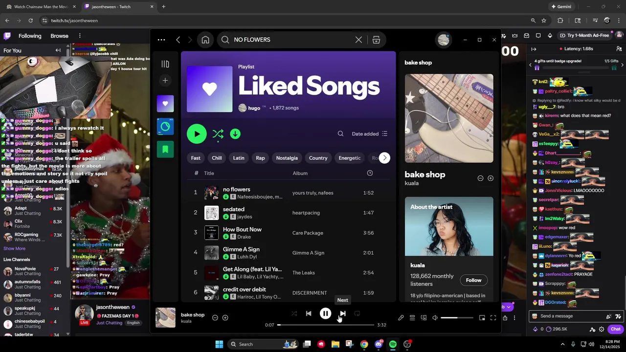Connect to a device icon
This screenshot has height=352, width=626.
pos(424,318)
